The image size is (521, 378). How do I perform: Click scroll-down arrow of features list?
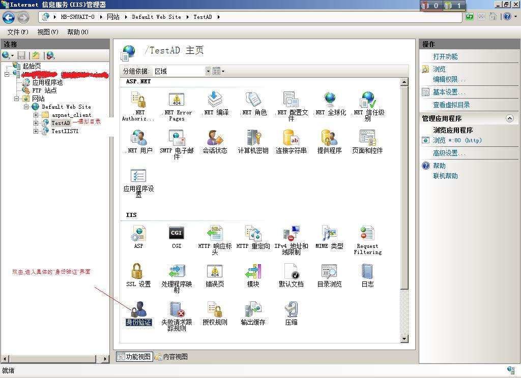coord(404,339)
